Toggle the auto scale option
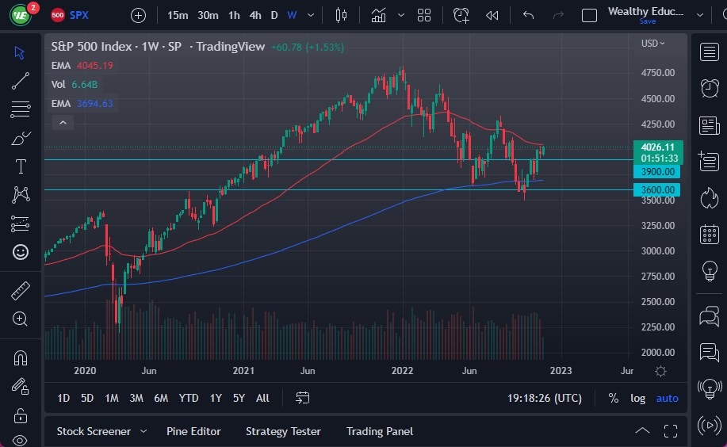Screen dimensions: 727x447 tap(667, 398)
